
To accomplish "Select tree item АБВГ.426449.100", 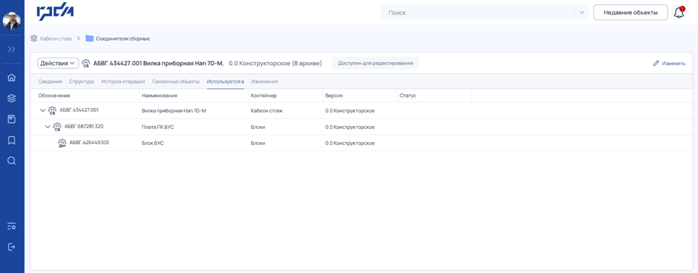I will click(x=90, y=143).
